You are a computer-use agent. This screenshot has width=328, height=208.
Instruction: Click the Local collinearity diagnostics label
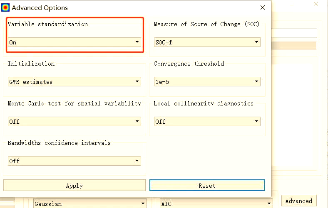(x=203, y=103)
